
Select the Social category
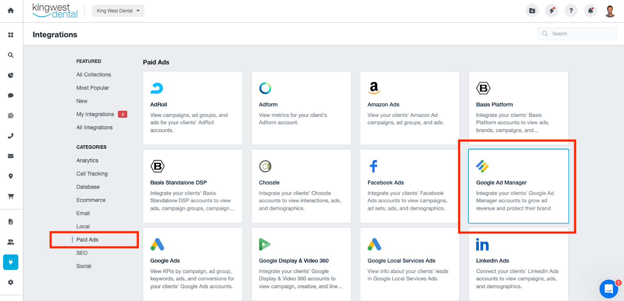pyautogui.click(x=84, y=266)
